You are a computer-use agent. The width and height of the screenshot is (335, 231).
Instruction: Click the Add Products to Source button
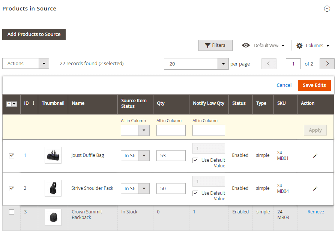pyautogui.click(x=34, y=34)
